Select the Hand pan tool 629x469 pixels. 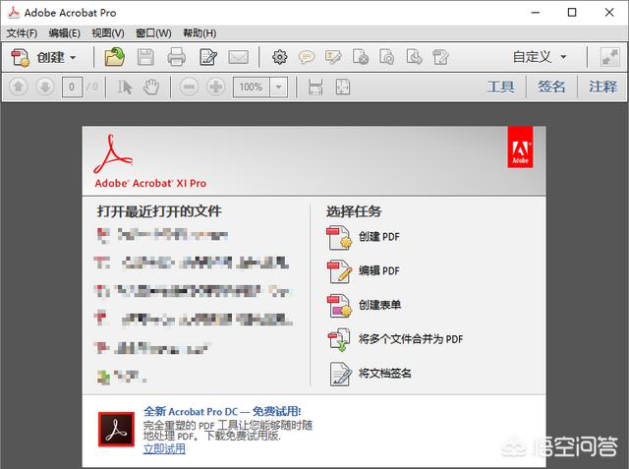[150, 87]
